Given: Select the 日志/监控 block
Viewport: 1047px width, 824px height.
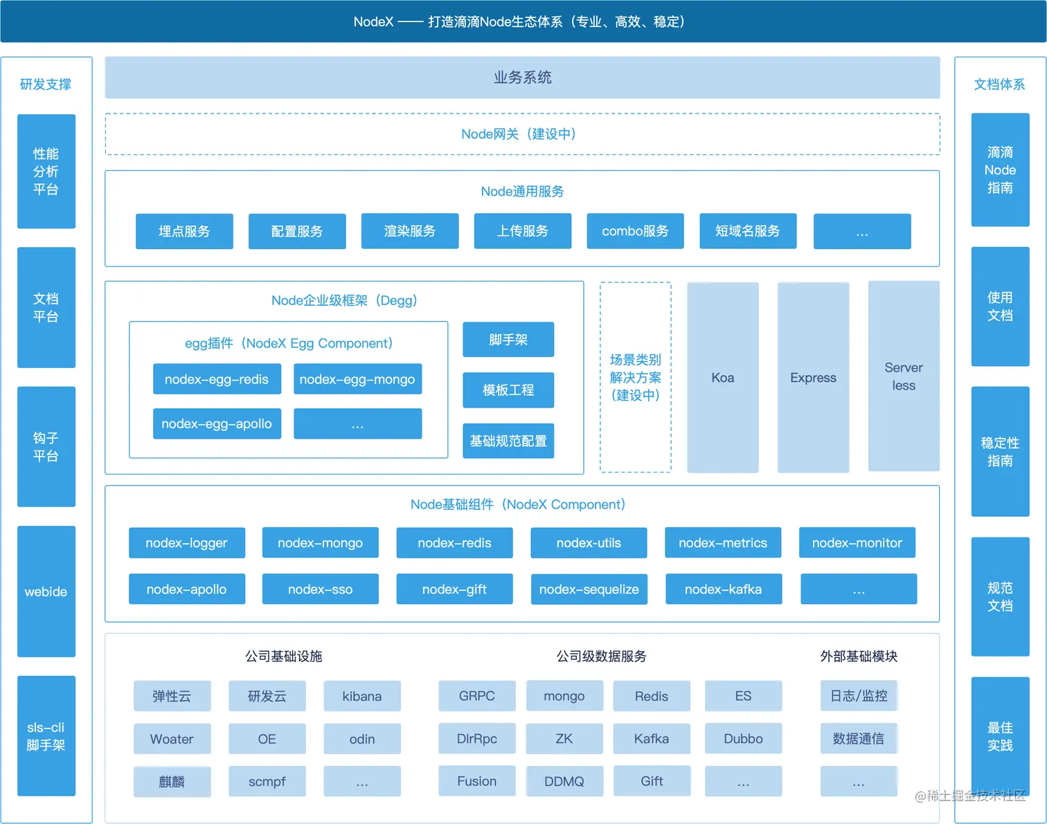Looking at the screenshot, I should pos(859,696).
